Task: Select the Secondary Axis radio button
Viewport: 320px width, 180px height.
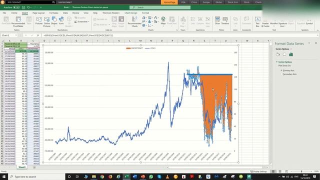Action: pos(281,74)
